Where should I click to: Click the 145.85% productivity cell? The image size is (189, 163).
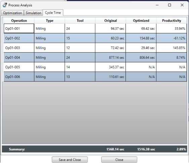(x=172, y=48)
